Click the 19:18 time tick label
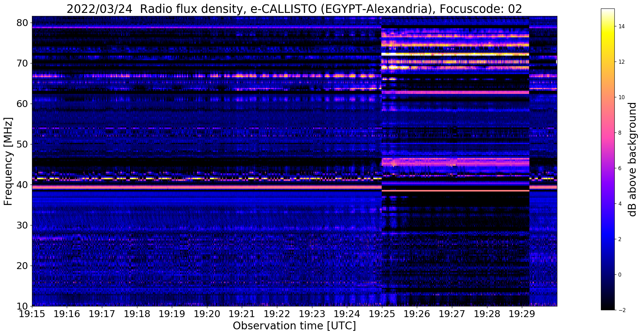 (x=137, y=314)
